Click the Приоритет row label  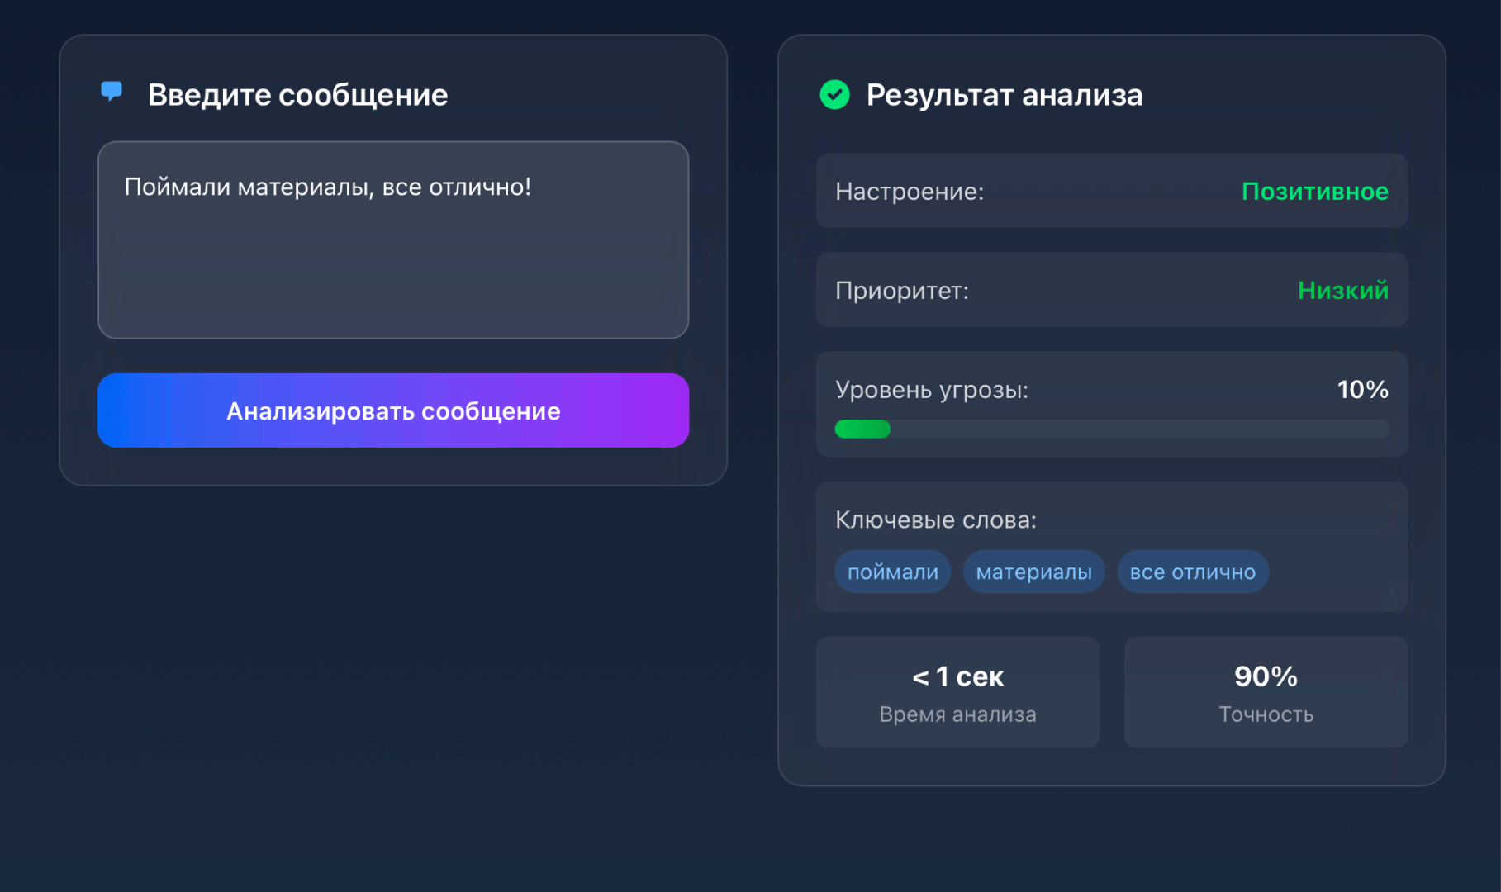coord(901,290)
